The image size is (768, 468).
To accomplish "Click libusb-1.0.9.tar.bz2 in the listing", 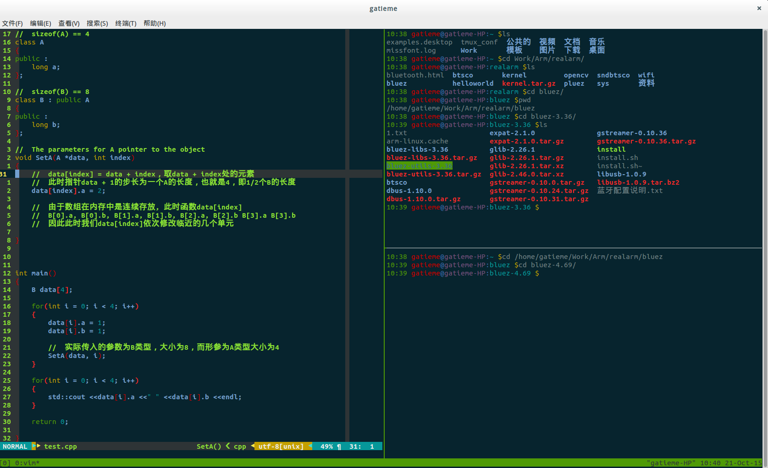I will pos(638,182).
